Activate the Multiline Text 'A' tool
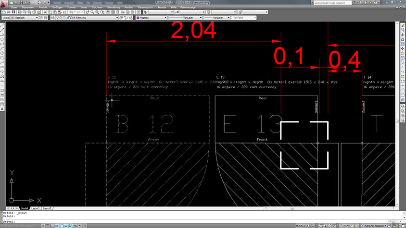Viewport: 406px width, 228px height. 2,109
